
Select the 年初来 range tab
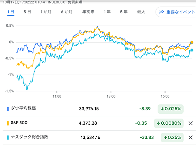tap(88, 12)
